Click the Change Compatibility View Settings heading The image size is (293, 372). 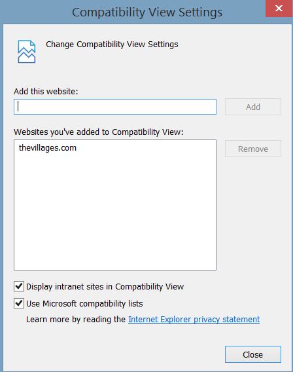click(x=112, y=45)
